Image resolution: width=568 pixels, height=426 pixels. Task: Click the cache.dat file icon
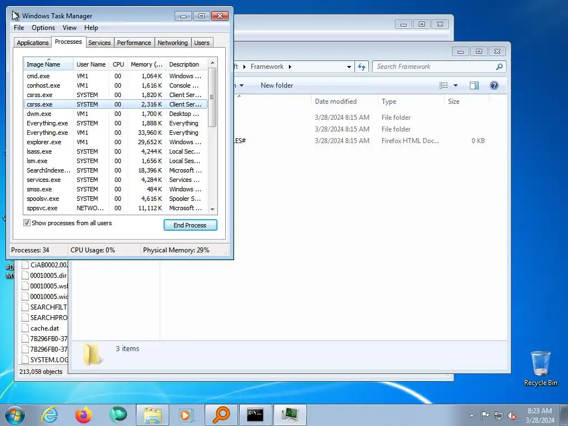coord(25,328)
